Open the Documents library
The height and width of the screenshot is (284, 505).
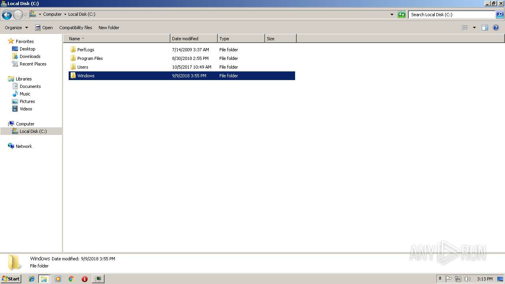30,86
